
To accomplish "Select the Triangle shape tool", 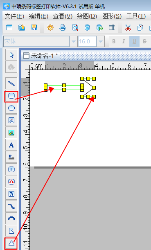I will pos(11,243).
